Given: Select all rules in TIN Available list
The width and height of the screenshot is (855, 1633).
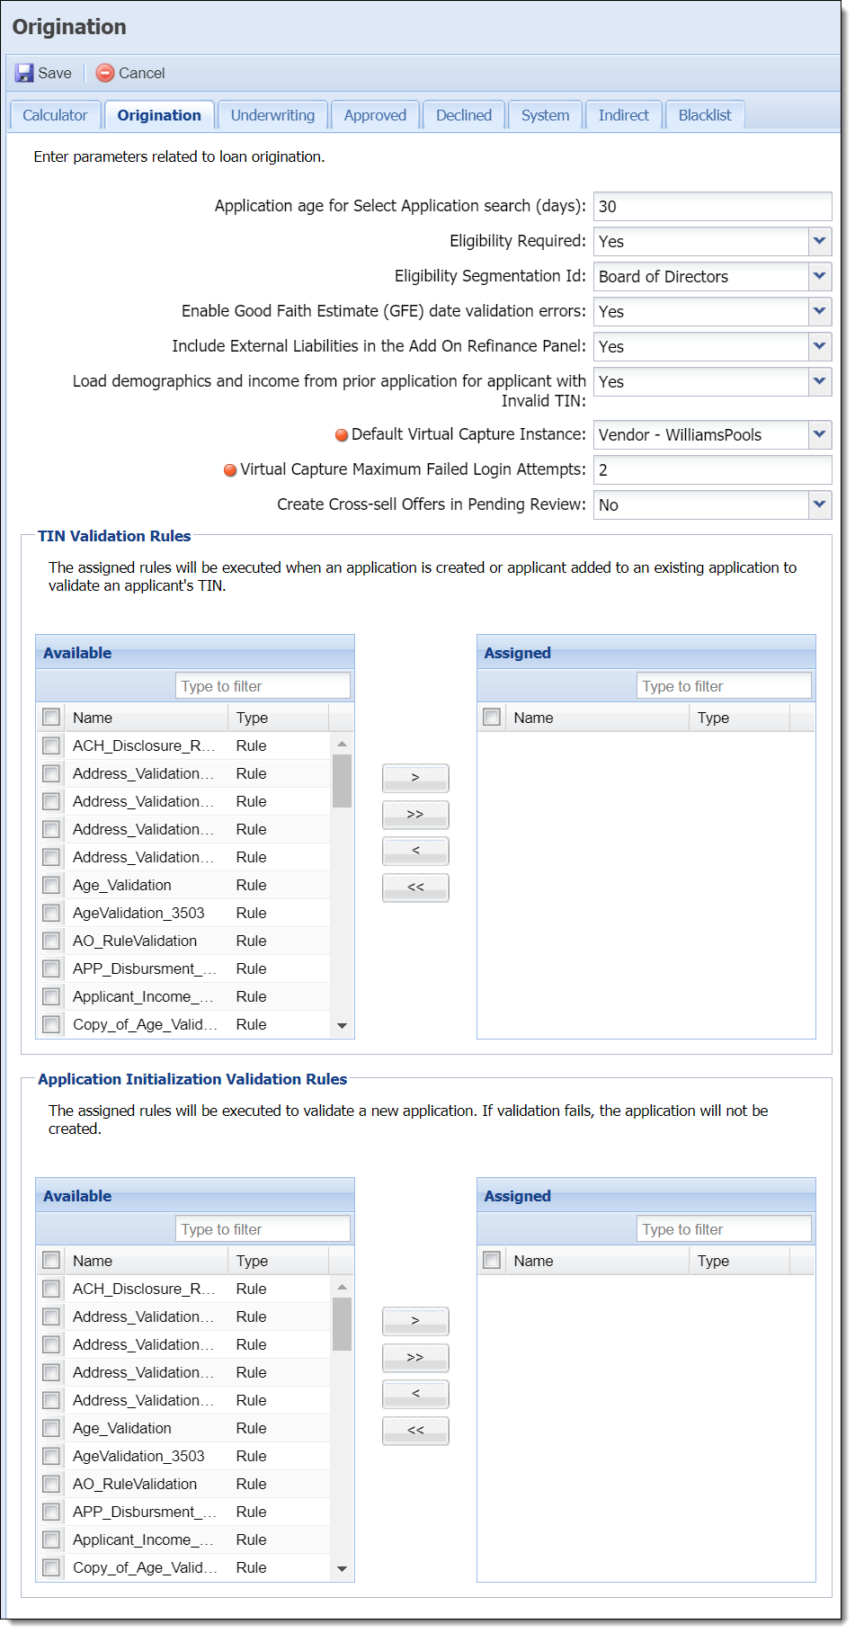Looking at the screenshot, I should coord(51,717).
